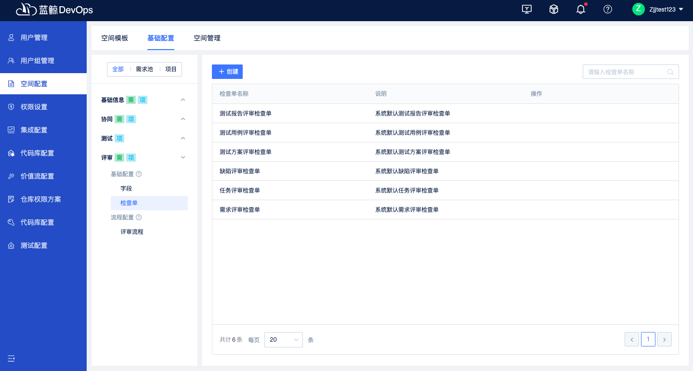The height and width of the screenshot is (371, 693).
Task: Toggle the 测试 section chevron
Action: coord(183,138)
